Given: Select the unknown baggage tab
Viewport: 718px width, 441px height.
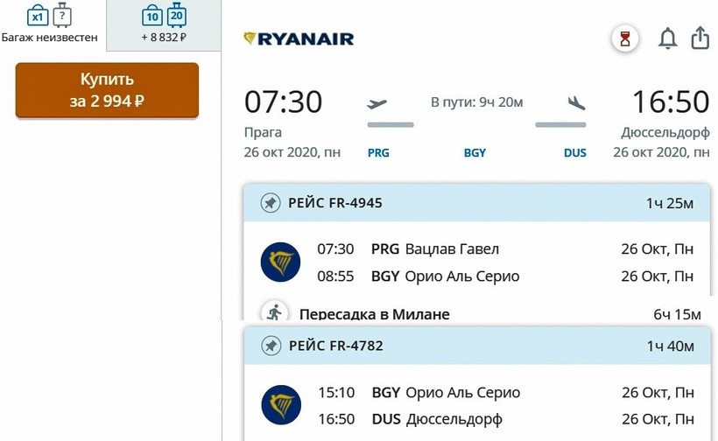Looking at the screenshot, I should click(x=49, y=25).
